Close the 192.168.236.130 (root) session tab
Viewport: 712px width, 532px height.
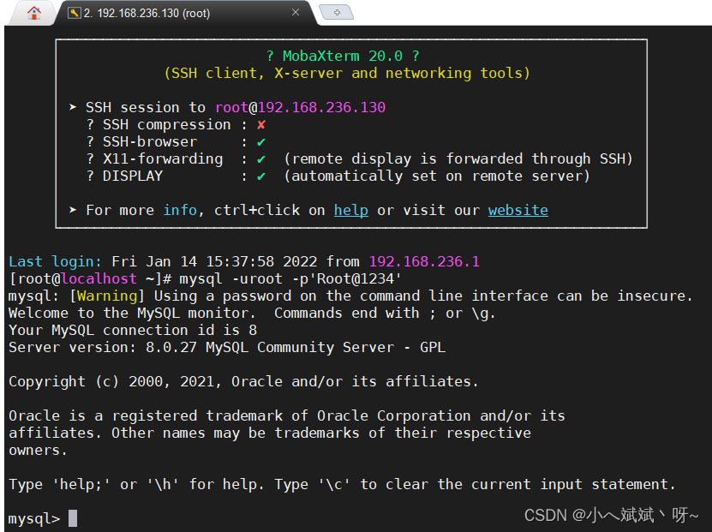296,12
